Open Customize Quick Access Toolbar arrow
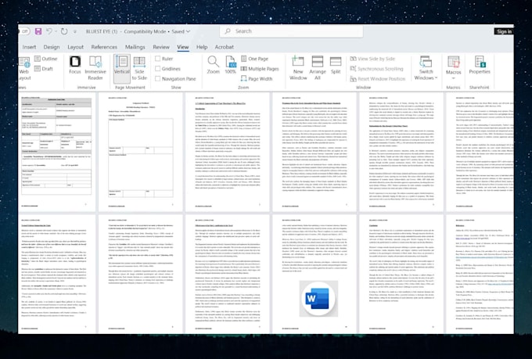The image size is (532, 359). click(x=75, y=31)
